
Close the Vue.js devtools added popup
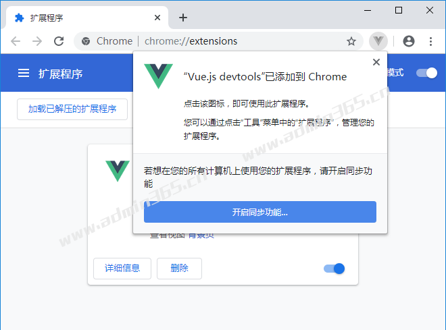(x=376, y=62)
